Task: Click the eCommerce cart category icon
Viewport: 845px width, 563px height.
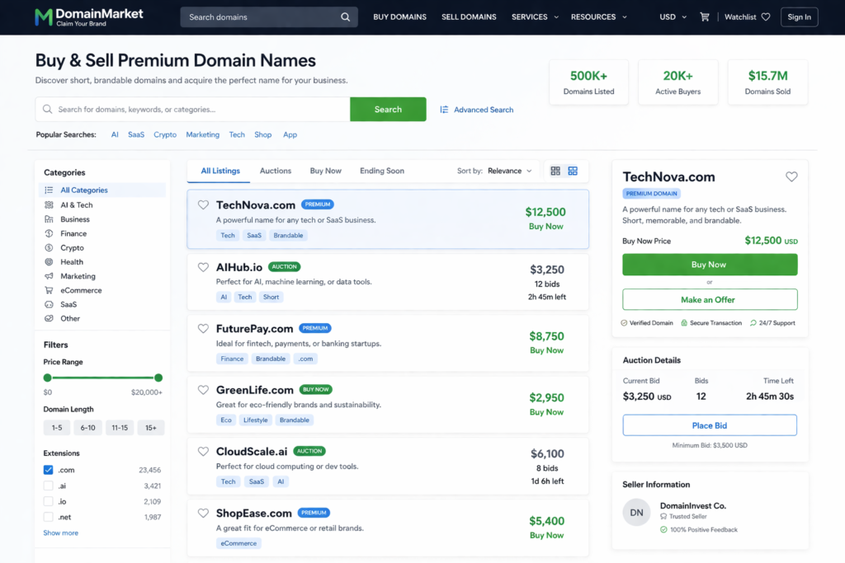Action: [x=49, y=290]
